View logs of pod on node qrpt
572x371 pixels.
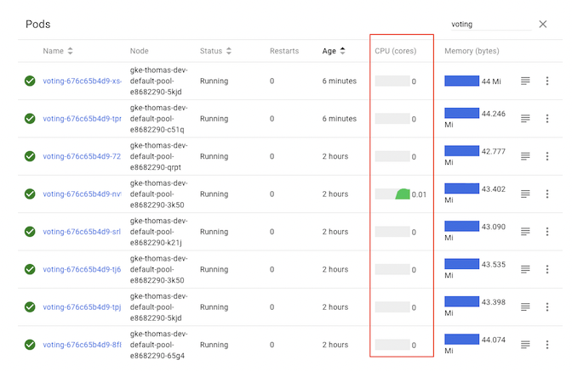pos(526,156)
